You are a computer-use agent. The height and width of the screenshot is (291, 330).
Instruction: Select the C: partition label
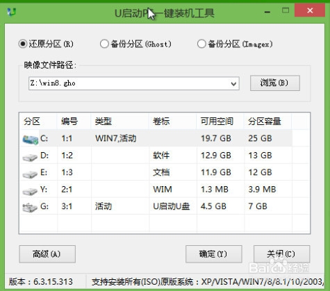click(x=44, y=138)
